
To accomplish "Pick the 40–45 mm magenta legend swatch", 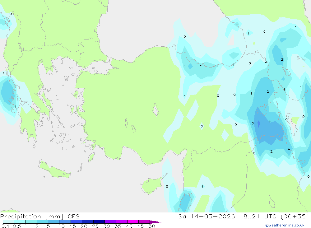I will coord(133,222).
